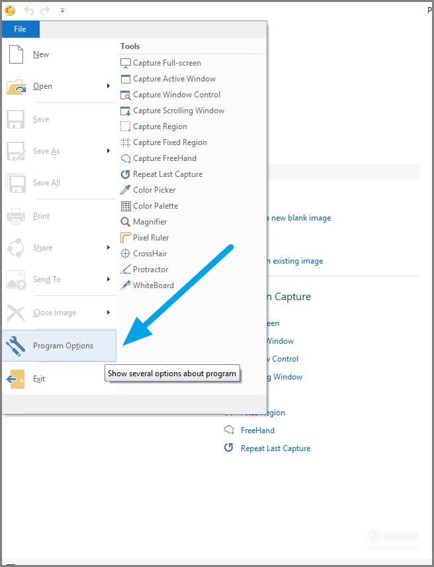
Task: Click the Exit arrow icon
Action: coord(15,379)
